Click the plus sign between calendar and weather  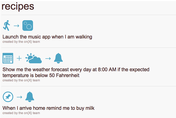tap(19, 58)
